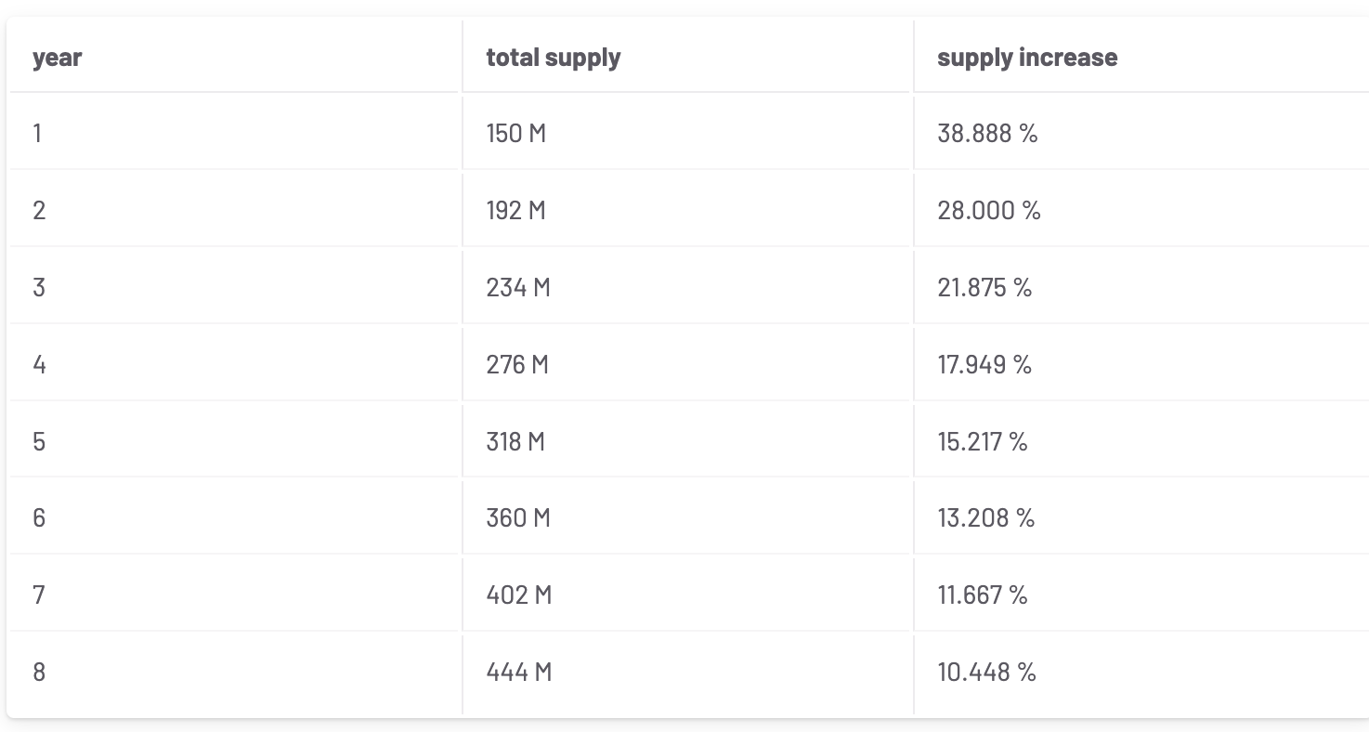This screenshot has height=732, width=1369.
Task: Click the 21.875 % cell
Action: (x=984, y=288)
